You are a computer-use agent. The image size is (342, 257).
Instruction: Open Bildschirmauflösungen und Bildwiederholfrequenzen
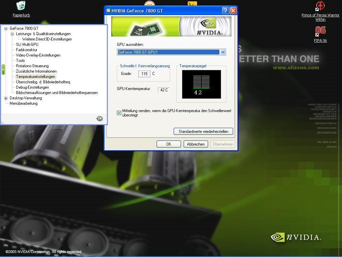pos(57,93)
